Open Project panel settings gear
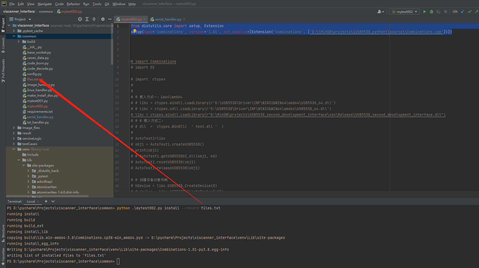 coord(103,19)
